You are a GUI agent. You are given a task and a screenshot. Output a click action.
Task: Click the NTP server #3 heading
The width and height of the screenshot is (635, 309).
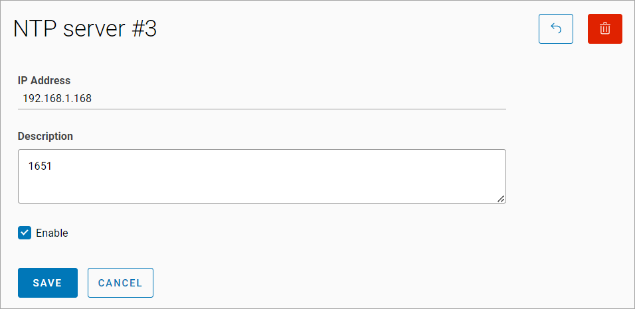tap(85, 29)
